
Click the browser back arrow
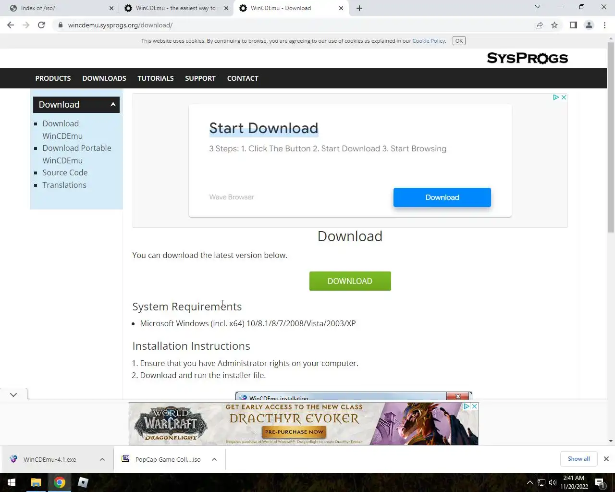coord(11,25)
